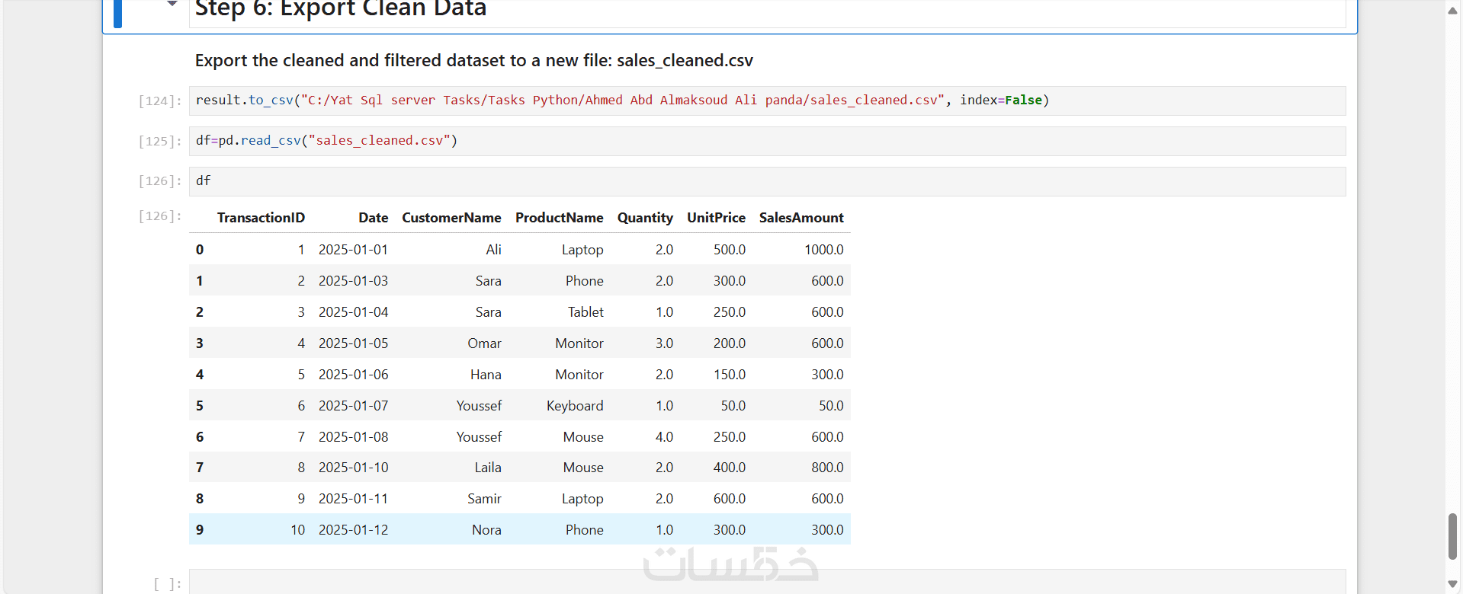Click the SalesAmount column header

[800, 218]
